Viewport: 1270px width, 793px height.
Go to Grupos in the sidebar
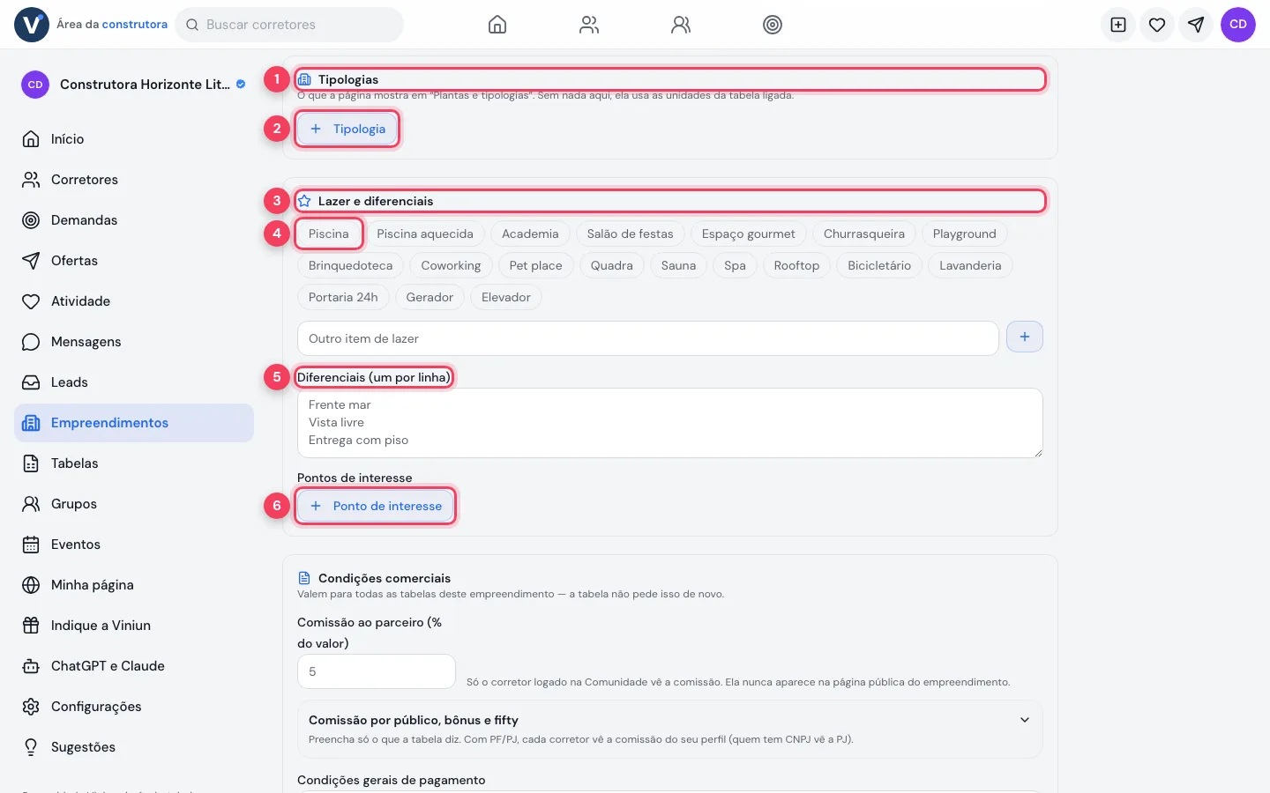point(134,504)
